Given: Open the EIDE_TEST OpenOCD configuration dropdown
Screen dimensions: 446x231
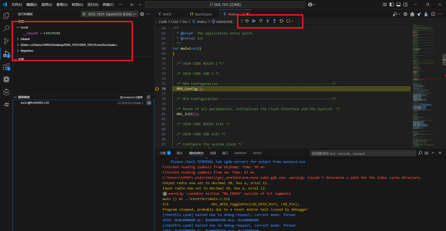Looking at the screenshot, I should pyautogui.click(x=109, y=14).
